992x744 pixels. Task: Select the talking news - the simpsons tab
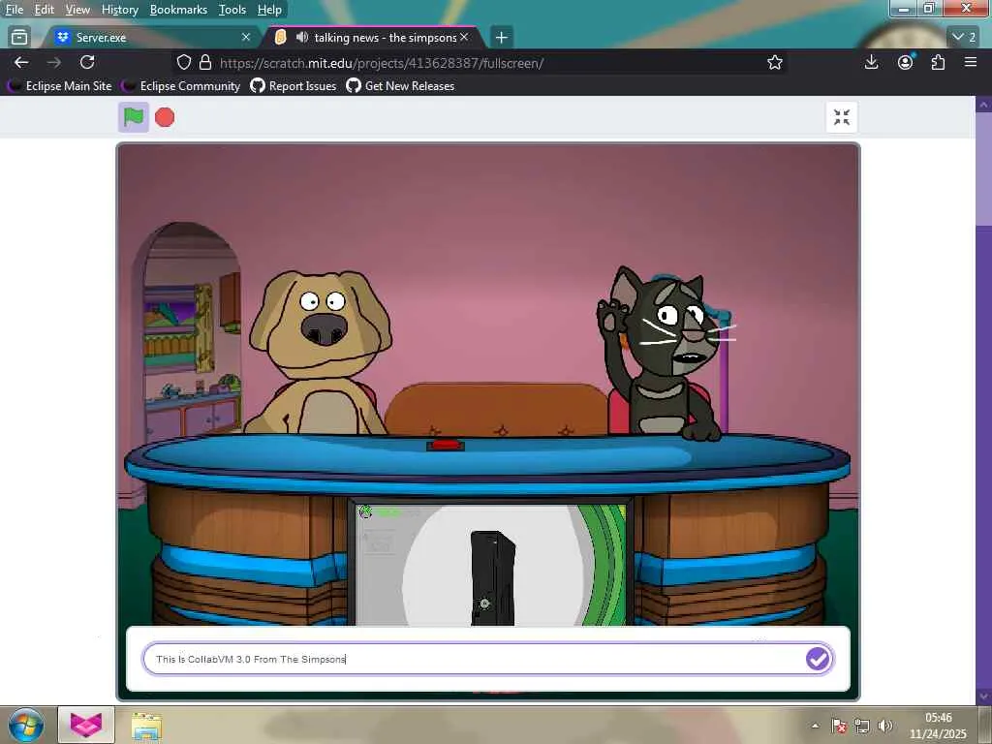click(x=376, y=38)
